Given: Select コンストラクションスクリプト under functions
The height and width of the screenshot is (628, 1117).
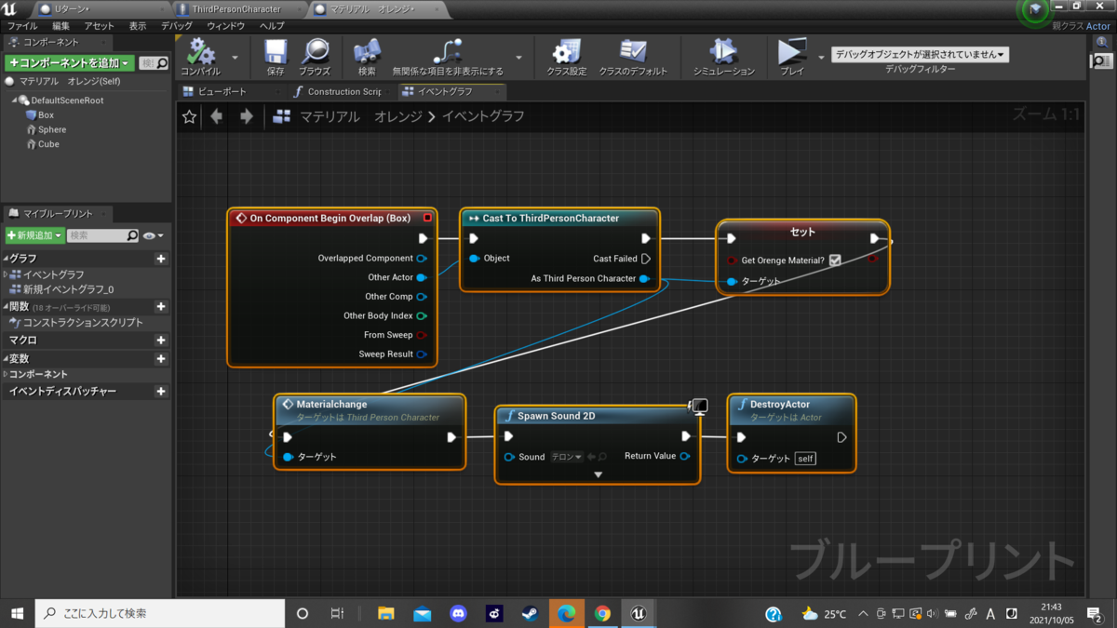Looking at the screenshot, I should click(83, 323).
